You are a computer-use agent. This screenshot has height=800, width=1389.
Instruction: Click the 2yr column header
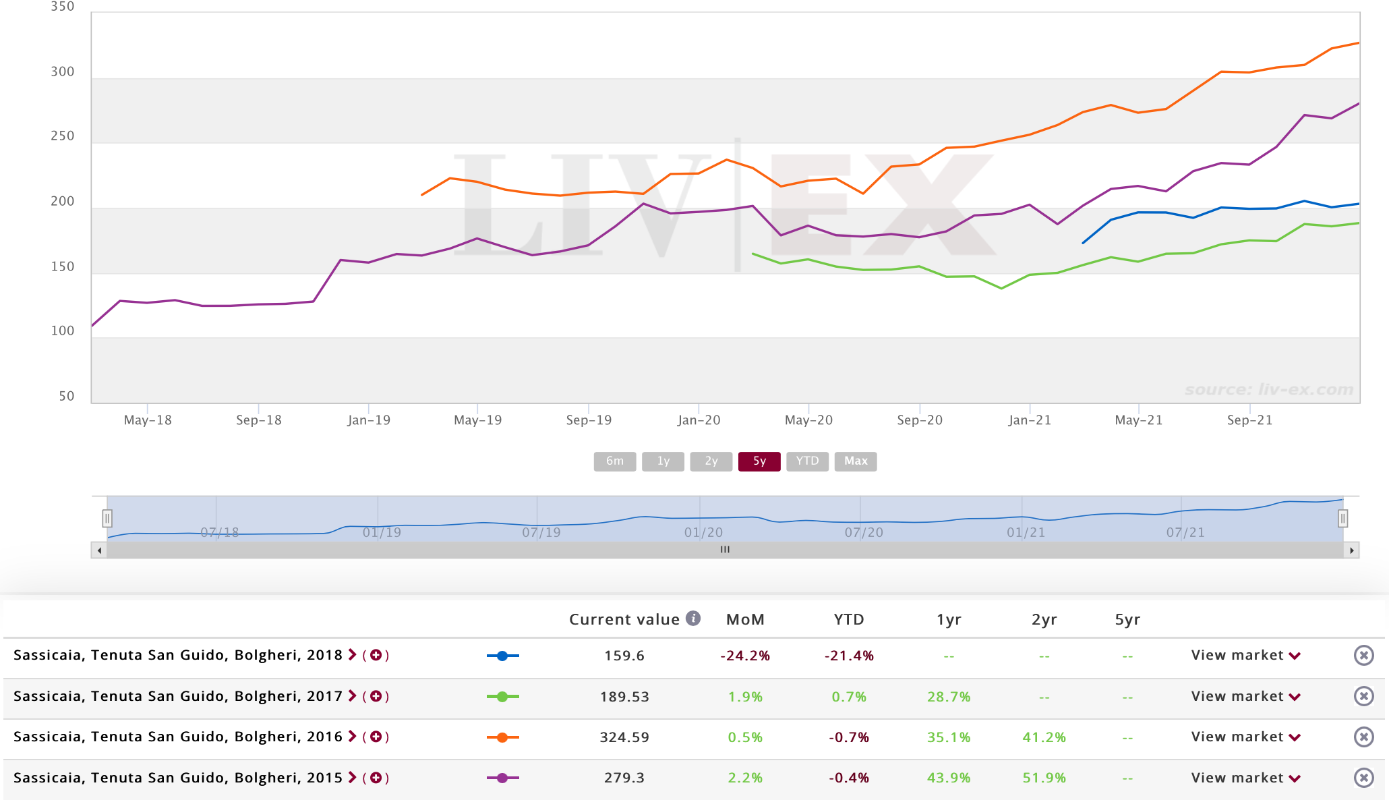1044,619
